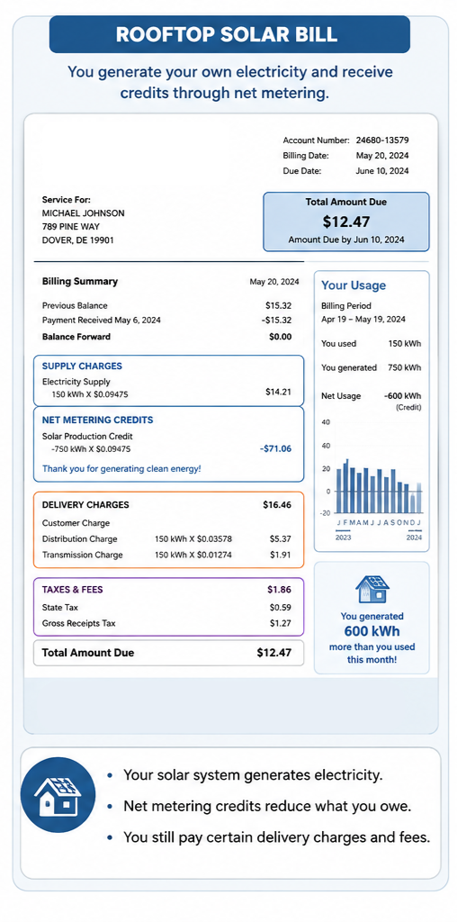Click the Net Usage -600 kWh value

(402, 396)
